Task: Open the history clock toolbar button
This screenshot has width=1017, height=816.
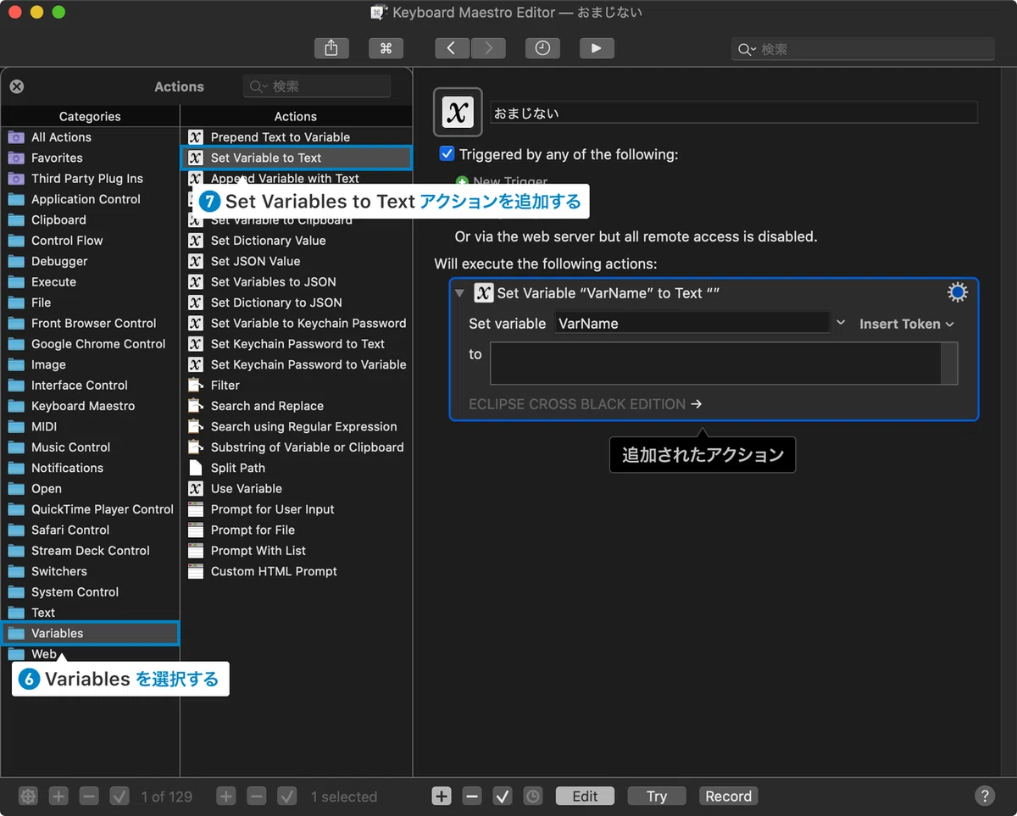Action: pos(542,48)
